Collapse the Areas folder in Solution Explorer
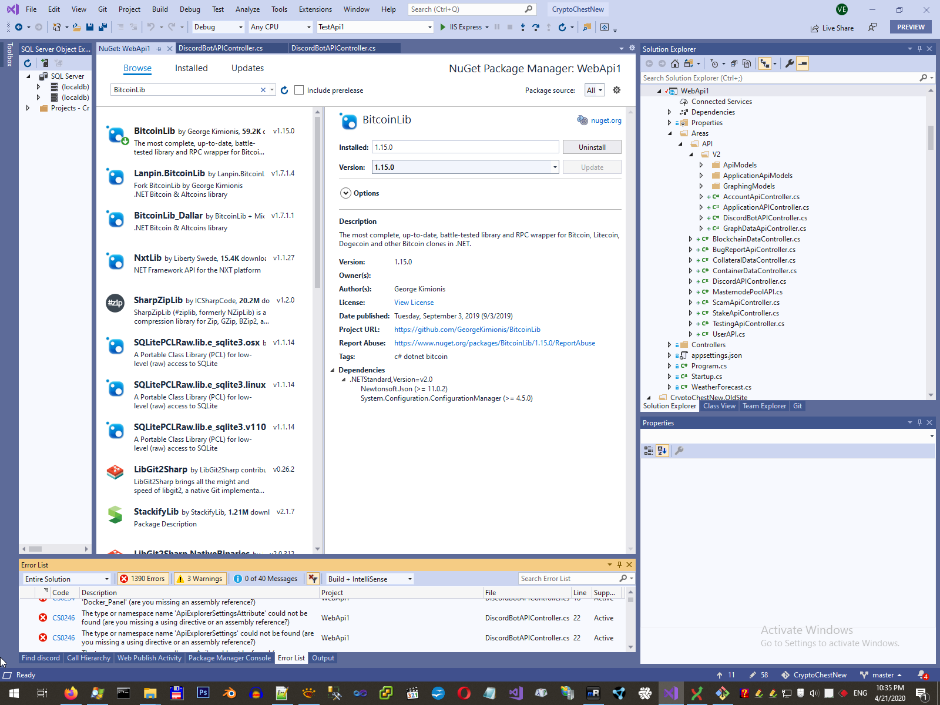The width and height of the screenshot is (940, 705). coord(669,133)
